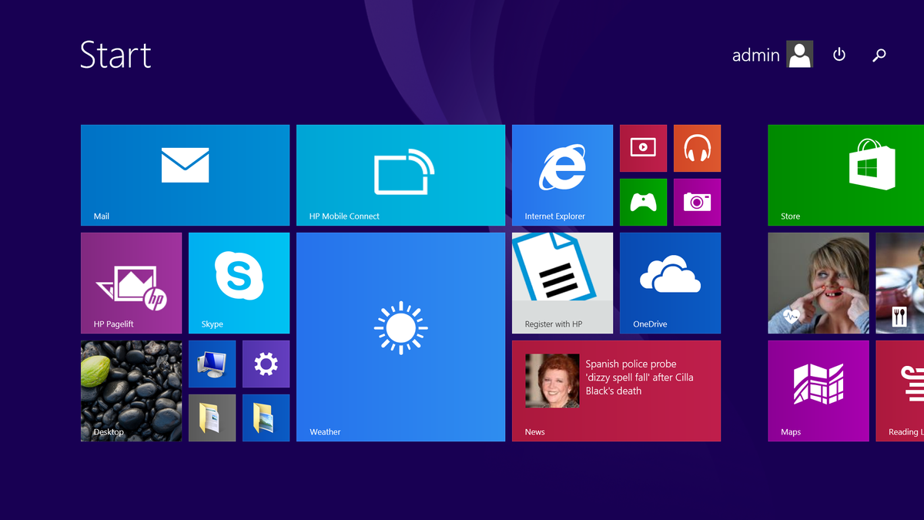Open the Music app tile
The height and width of the screenshot is (520, 924).
697,148
